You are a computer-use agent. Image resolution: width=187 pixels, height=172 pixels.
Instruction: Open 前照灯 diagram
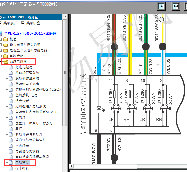[20, 117]
